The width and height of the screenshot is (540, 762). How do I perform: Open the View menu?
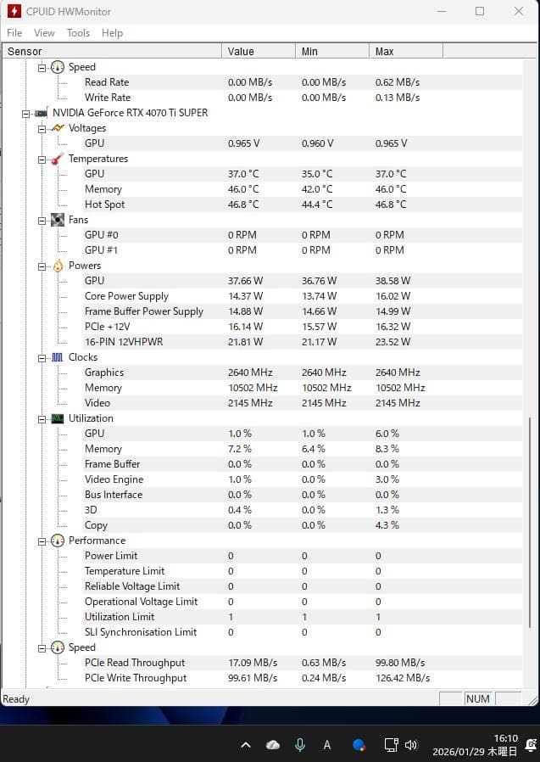click(x=44, y=32)
